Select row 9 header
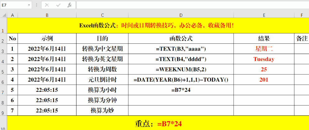Viewport: 309px width, 130px height. coord(3,110)
